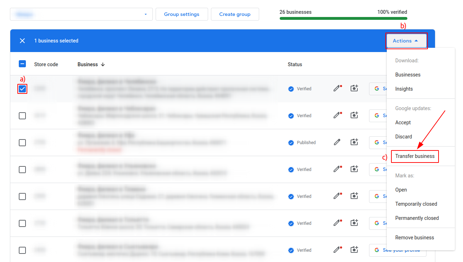Click the '1 business selected' text

[56, 41]
